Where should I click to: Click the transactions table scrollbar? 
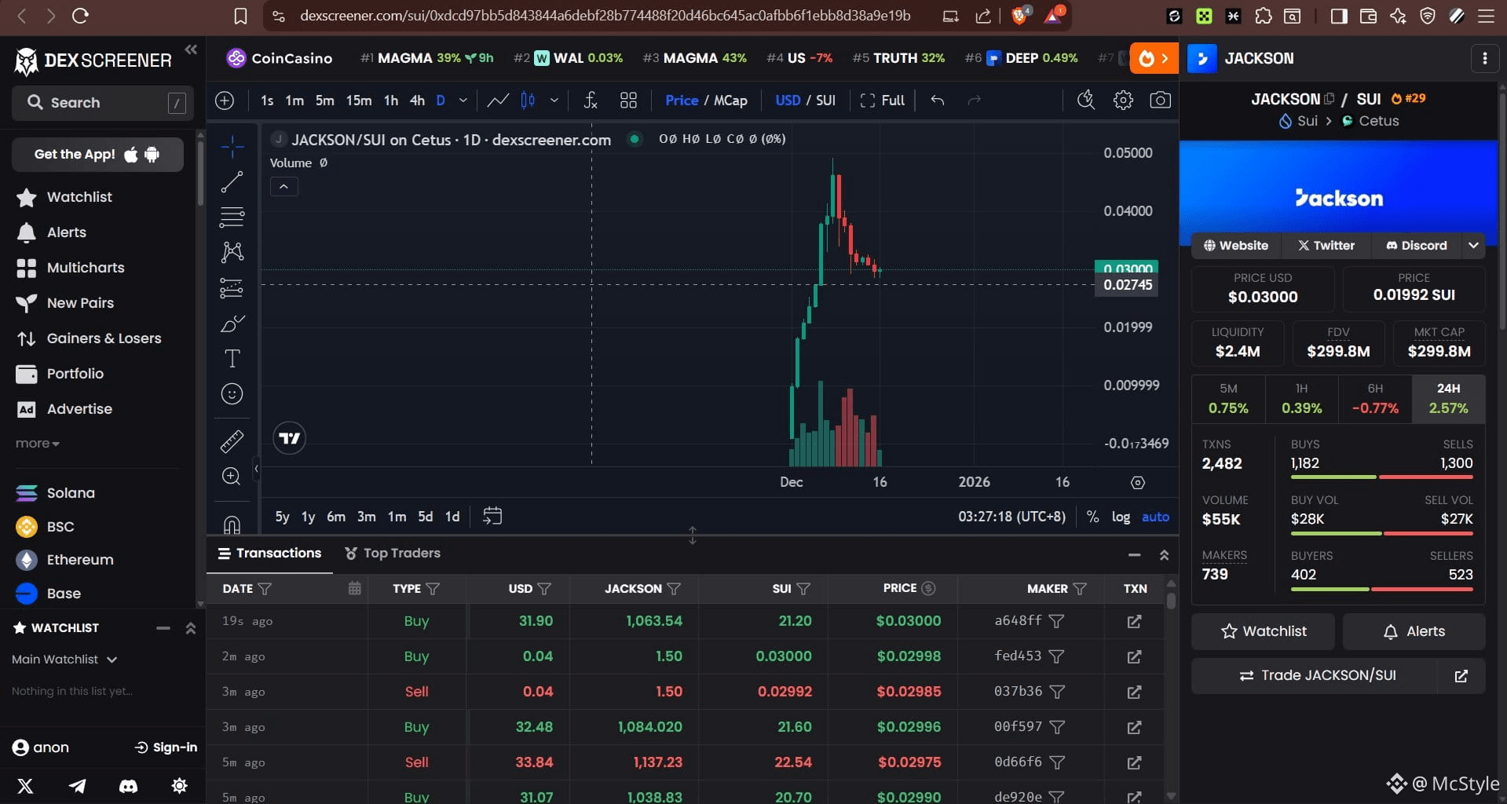click(x=1171, y=601)
